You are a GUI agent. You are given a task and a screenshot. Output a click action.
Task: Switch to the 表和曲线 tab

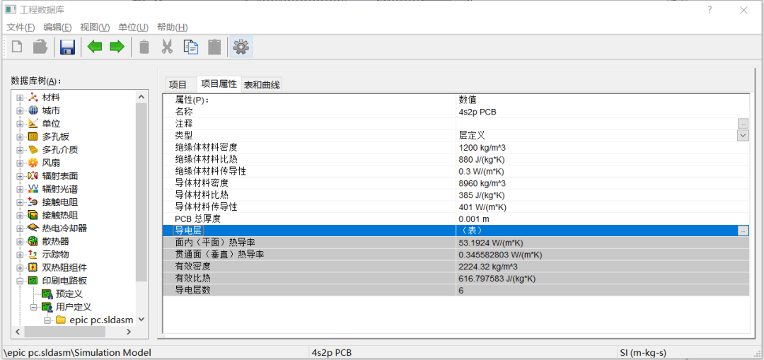262,86
